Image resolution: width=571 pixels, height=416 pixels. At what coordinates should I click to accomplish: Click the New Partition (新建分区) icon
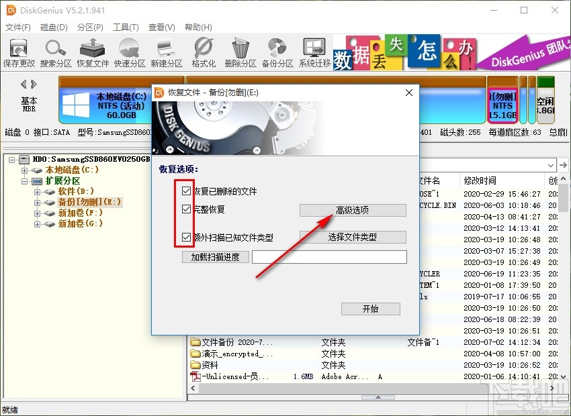click(167, 53)
